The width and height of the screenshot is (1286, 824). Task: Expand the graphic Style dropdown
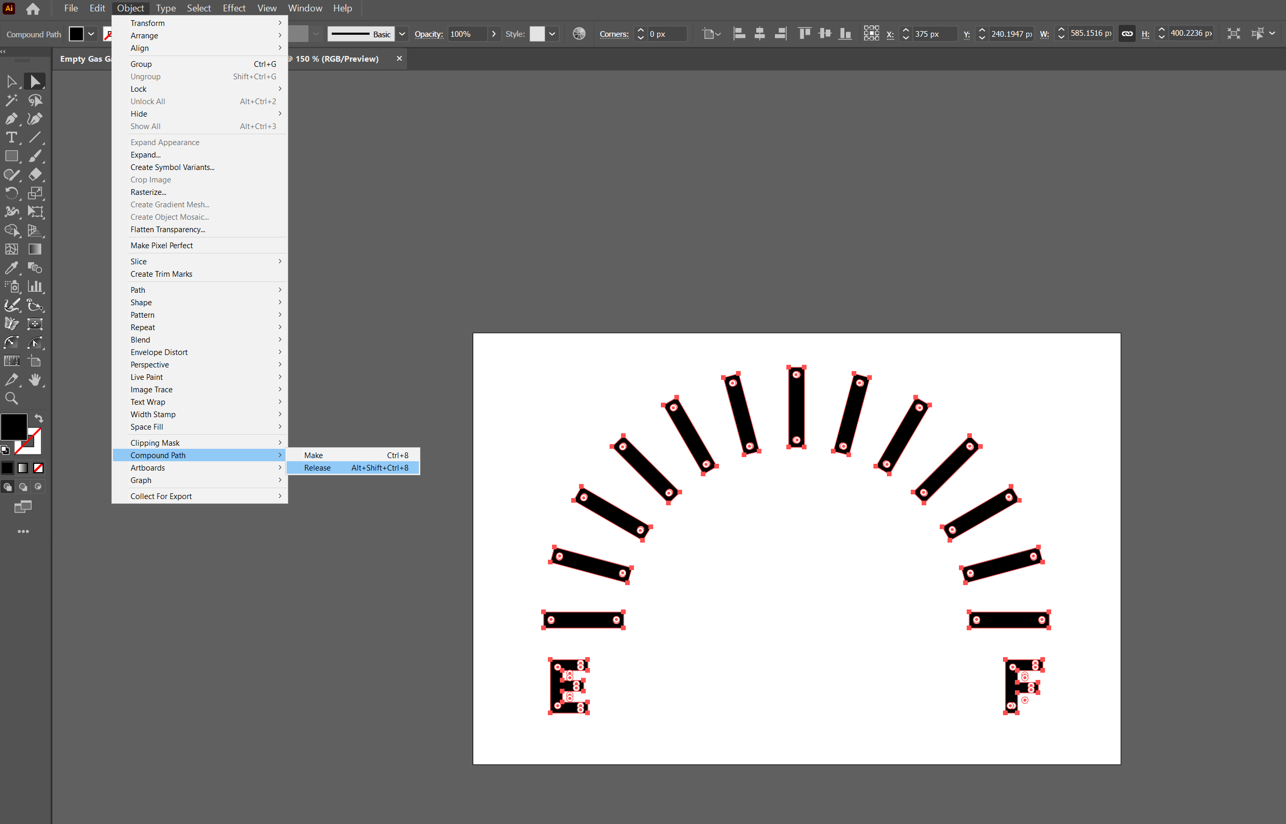[x=552, y=34]
